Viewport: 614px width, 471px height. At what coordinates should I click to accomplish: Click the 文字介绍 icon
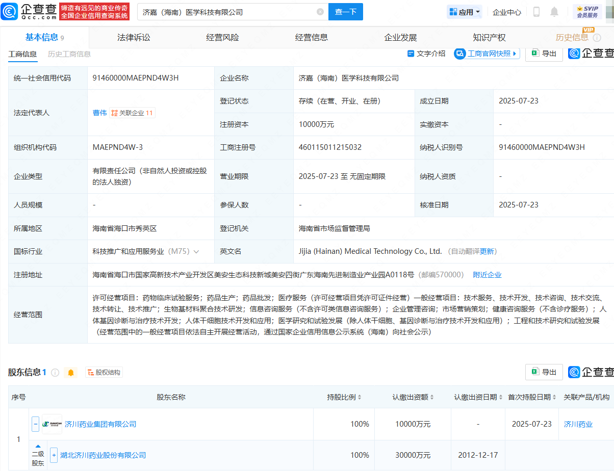(x=411, y=54)
